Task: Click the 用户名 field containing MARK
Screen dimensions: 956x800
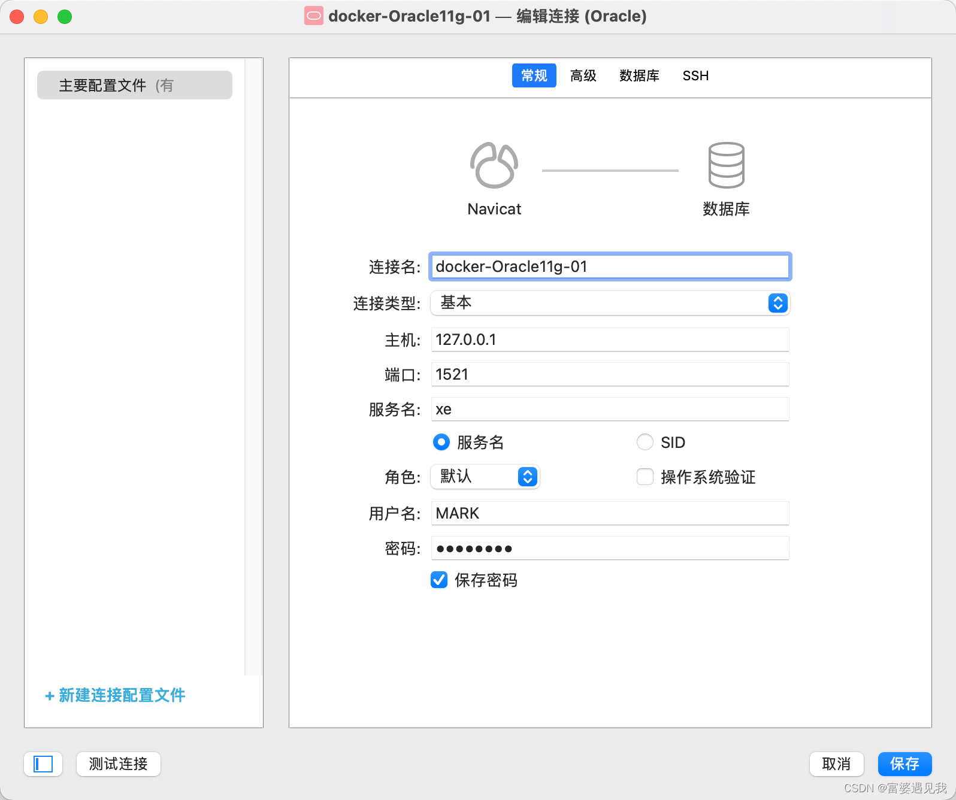Action: 610,513
